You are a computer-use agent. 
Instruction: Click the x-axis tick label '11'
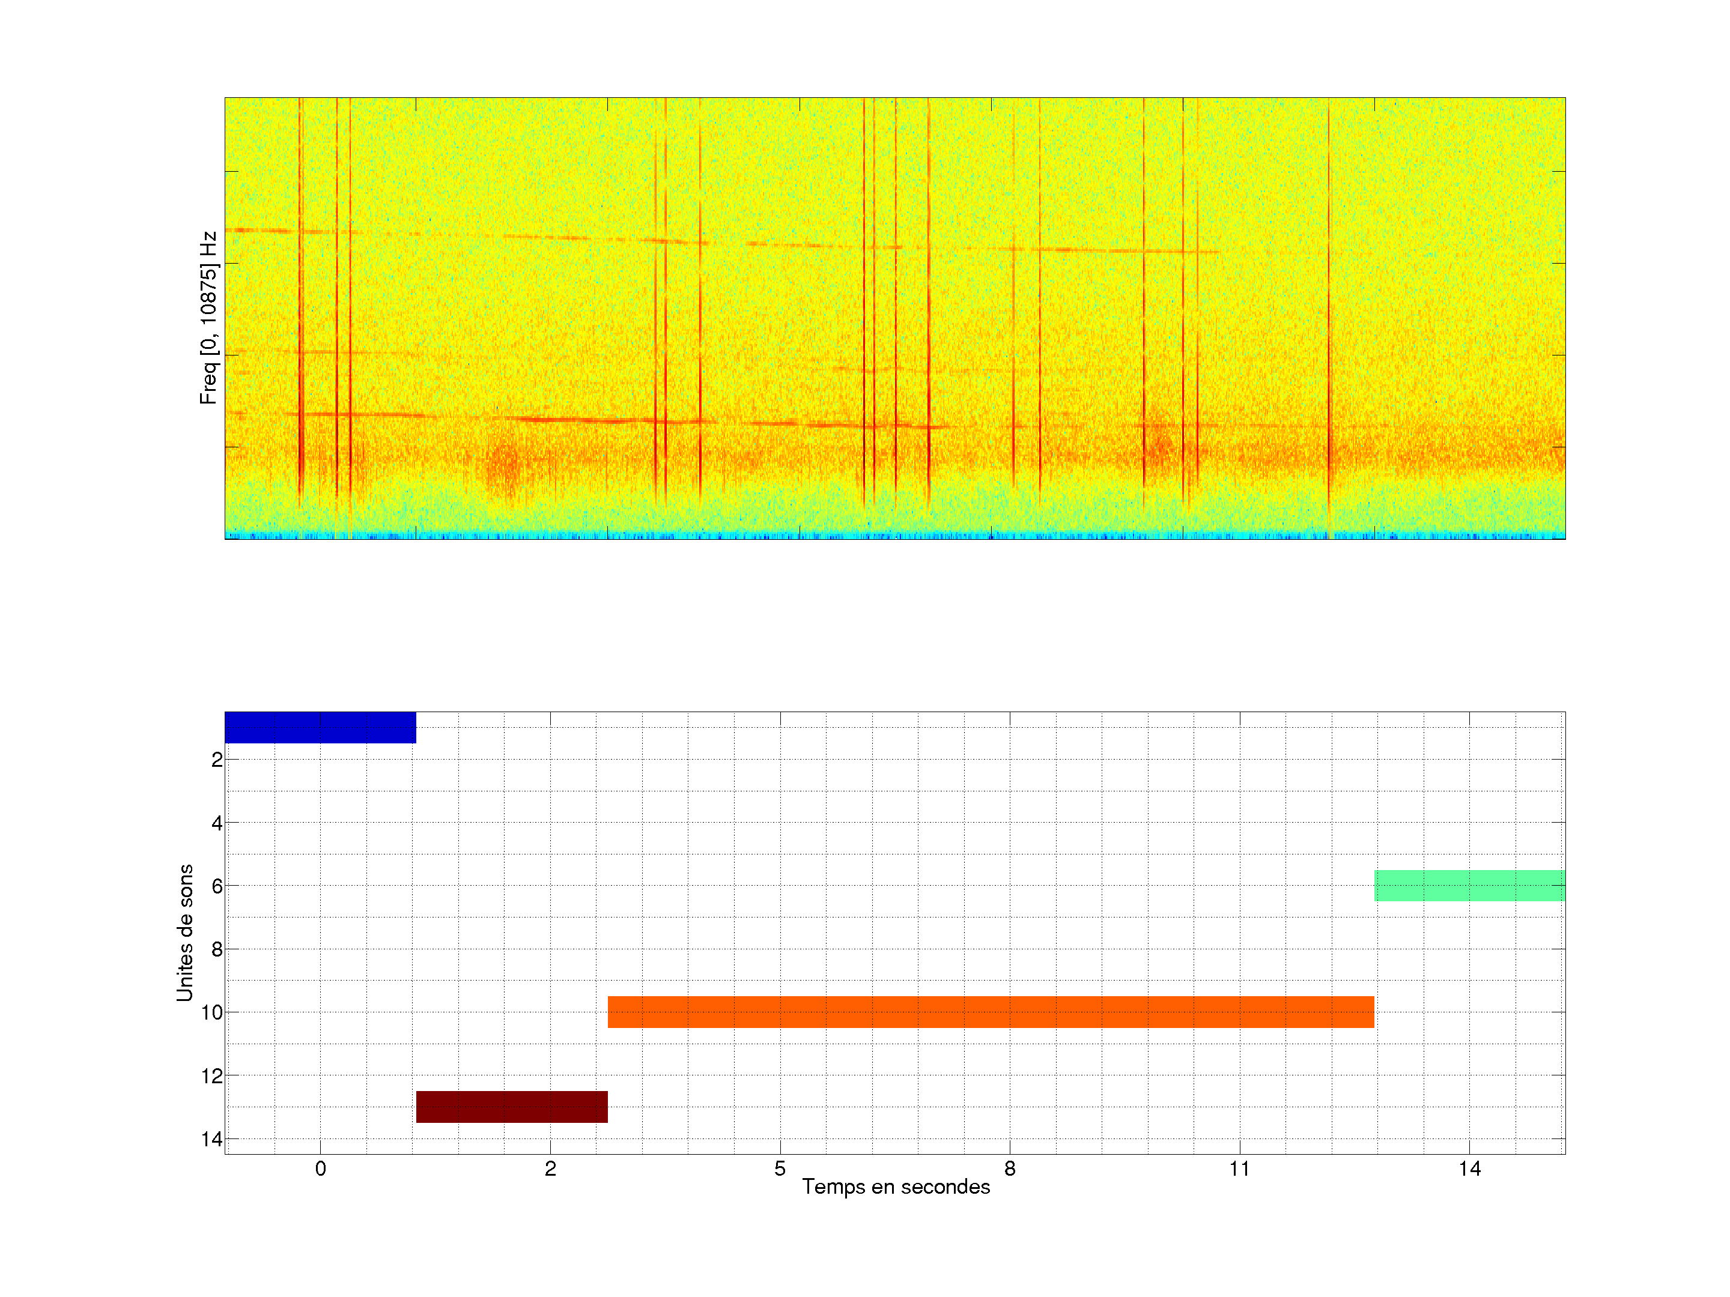1239,1169
